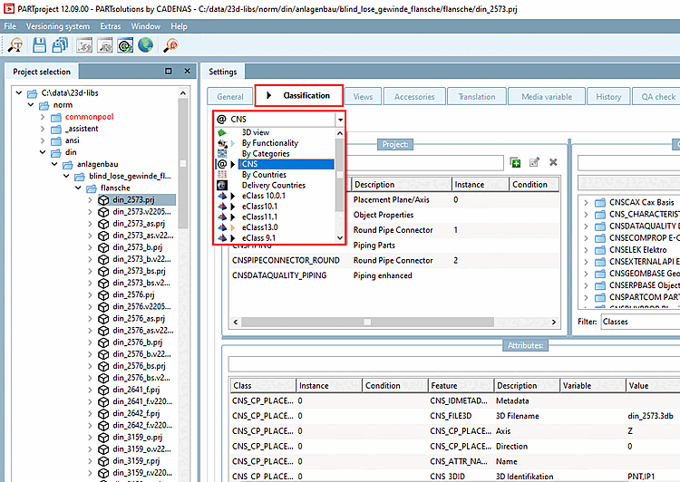680x482 pixels.
Task: Click the save all projects icon
Action: point(59,44)
